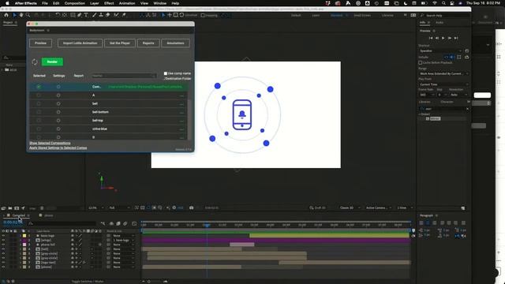The height and width of the screenshot is (284, 505).
Task: Open the Resolution Auto dropdown in Preview
Action: (x=459, y=95)
